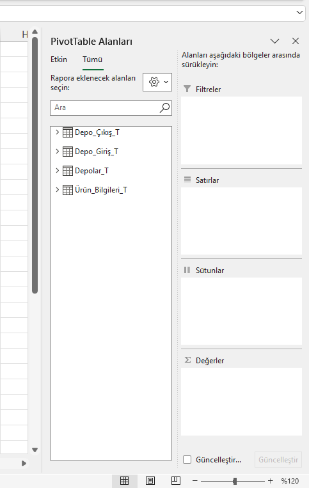Switch to Page Break Preview icon

(176, 481)
